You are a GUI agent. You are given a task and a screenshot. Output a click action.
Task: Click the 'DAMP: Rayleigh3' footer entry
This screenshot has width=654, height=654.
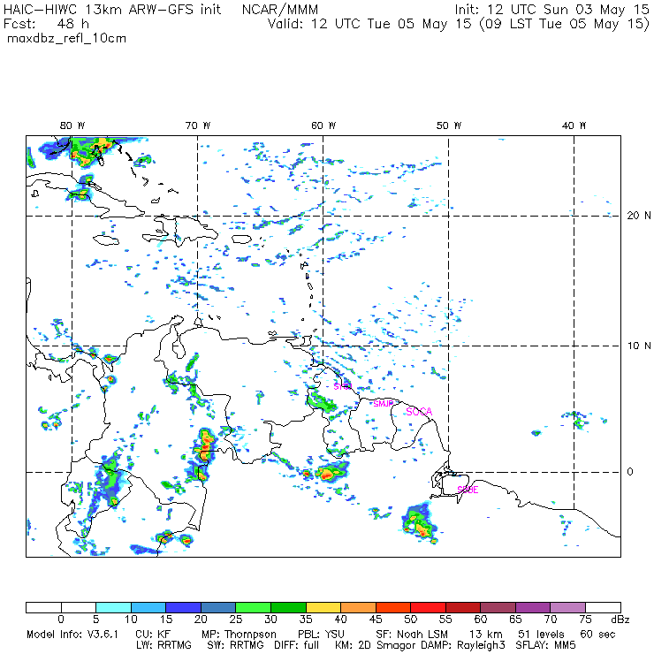coord(463,645)
